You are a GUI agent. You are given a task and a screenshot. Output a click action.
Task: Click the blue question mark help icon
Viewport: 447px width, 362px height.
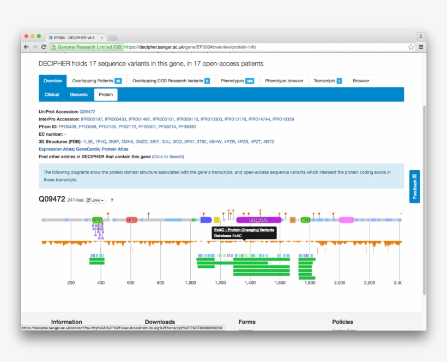tap(112, 200)
